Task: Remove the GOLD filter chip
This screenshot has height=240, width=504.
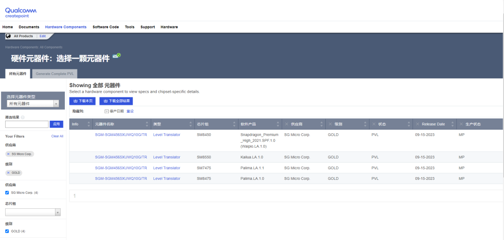Action: click(x=8, y=172)
